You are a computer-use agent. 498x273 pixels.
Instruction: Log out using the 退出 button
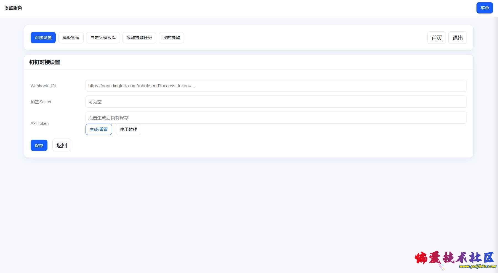click(x=457, y=38)
